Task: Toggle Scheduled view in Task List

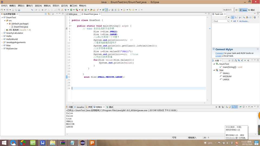Action: click(236, 17)
